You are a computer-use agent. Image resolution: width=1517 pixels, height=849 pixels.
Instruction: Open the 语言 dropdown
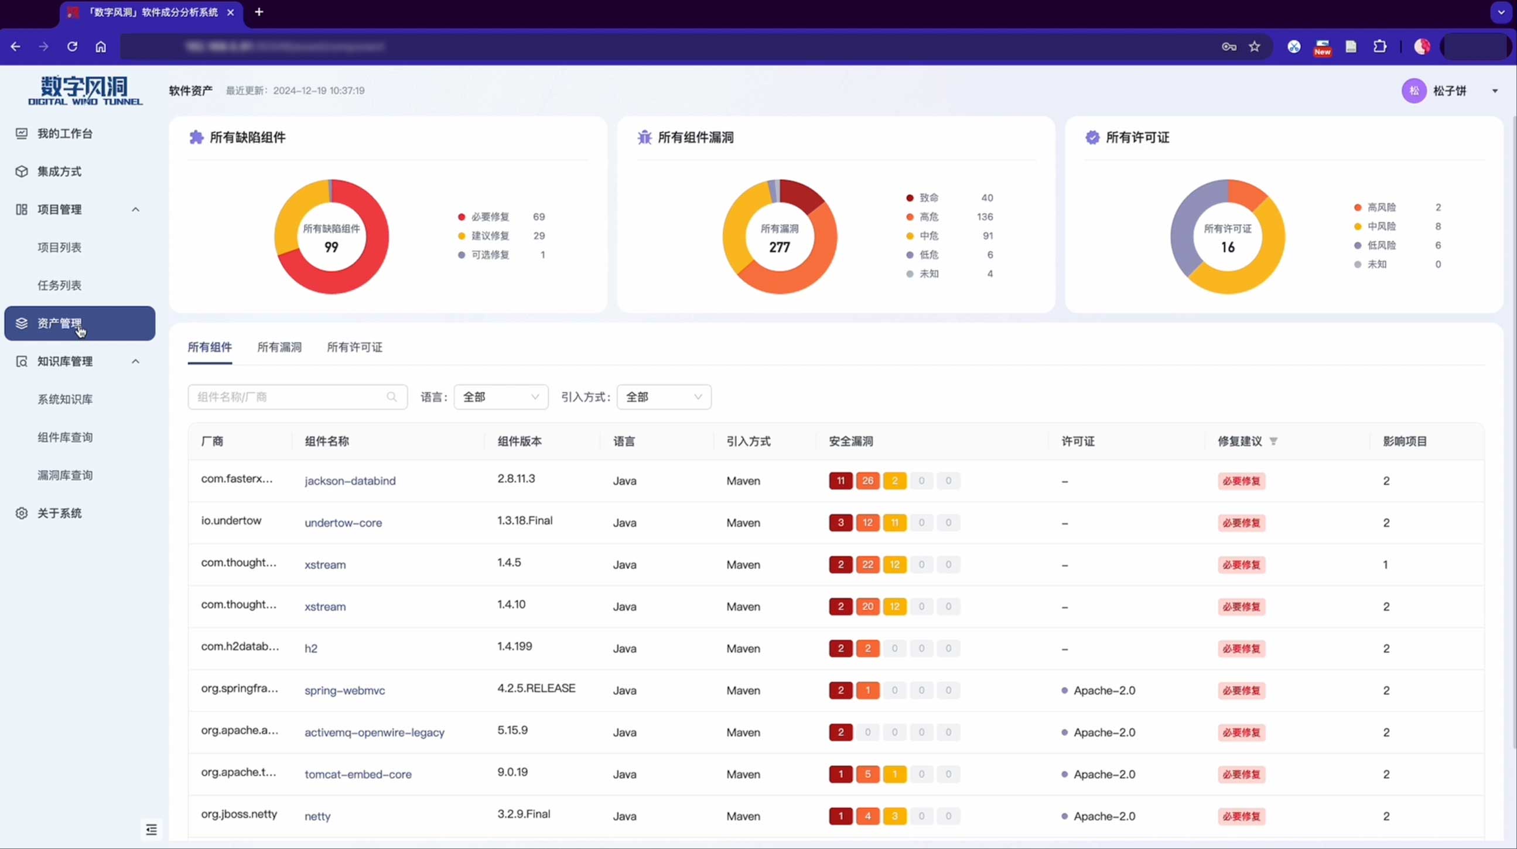coord(501,397)
